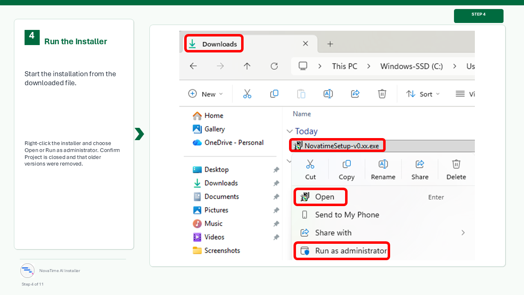Close the Downloads tab
The image size is (524, 295).
coord(305,44)
